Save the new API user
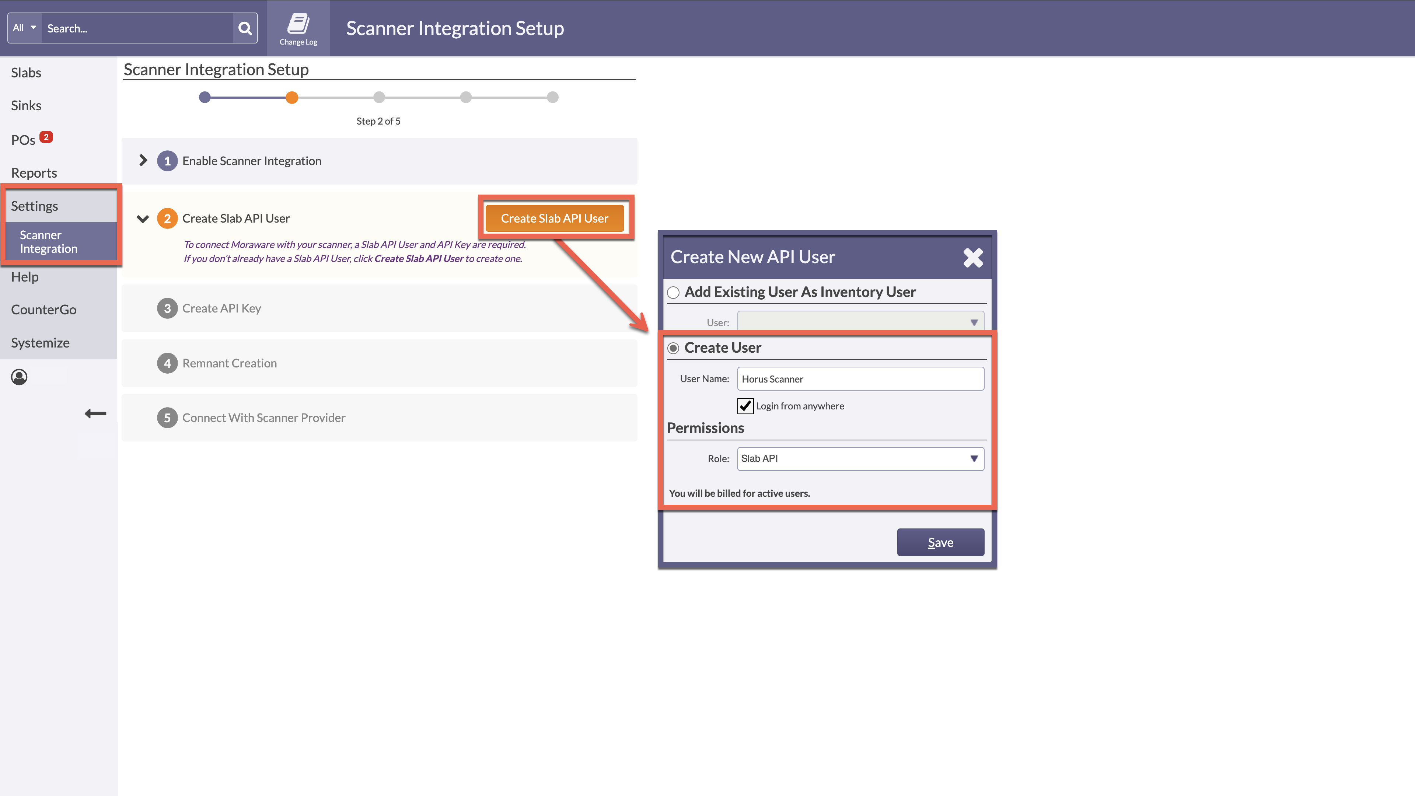The width and height of the screenshot is (1415, 796). coord(940,542)
